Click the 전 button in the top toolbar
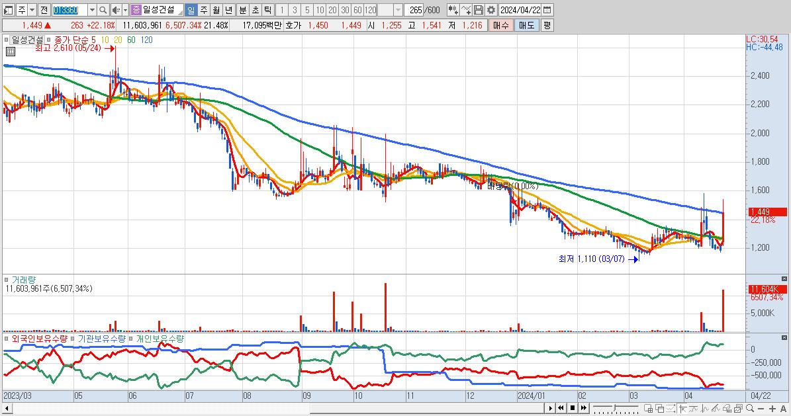The height and width of the screenshot is (416, 791). (44, 9)
